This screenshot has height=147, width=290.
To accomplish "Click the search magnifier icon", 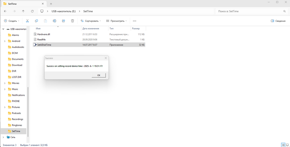I will 284,11.
